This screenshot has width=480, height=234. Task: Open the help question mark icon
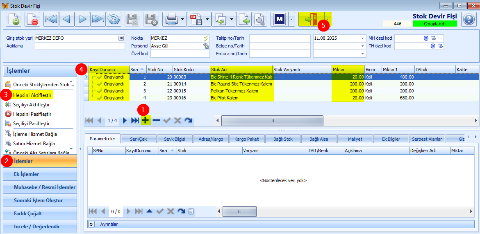click(468, 19)
